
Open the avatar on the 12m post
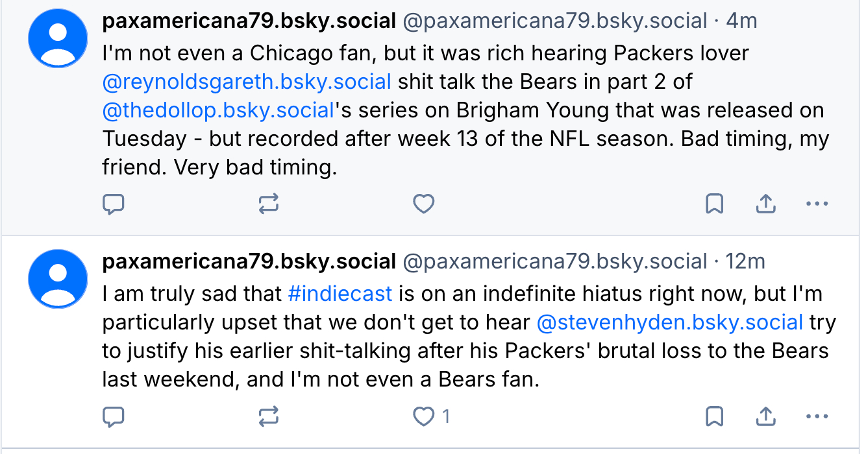(58, 279)
